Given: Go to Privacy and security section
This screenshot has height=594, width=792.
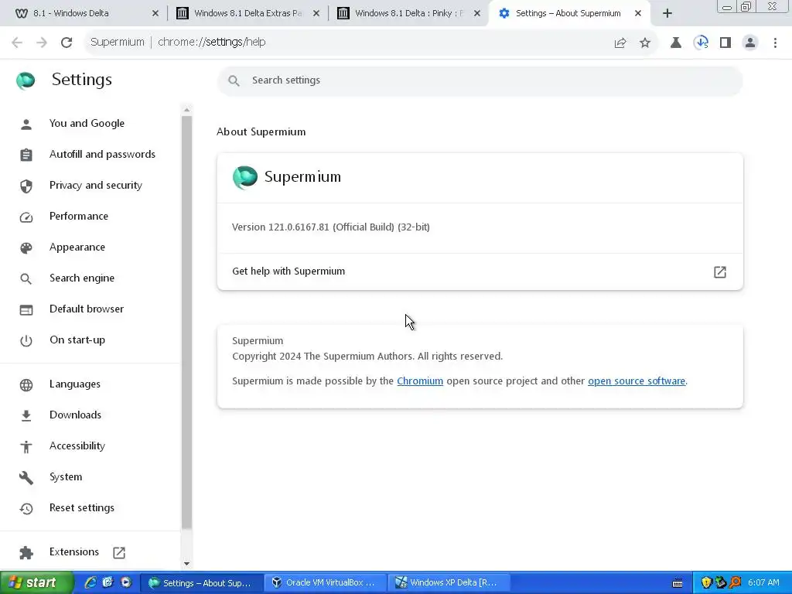Looking at the screenshot, I should click(x=95, y=185).
